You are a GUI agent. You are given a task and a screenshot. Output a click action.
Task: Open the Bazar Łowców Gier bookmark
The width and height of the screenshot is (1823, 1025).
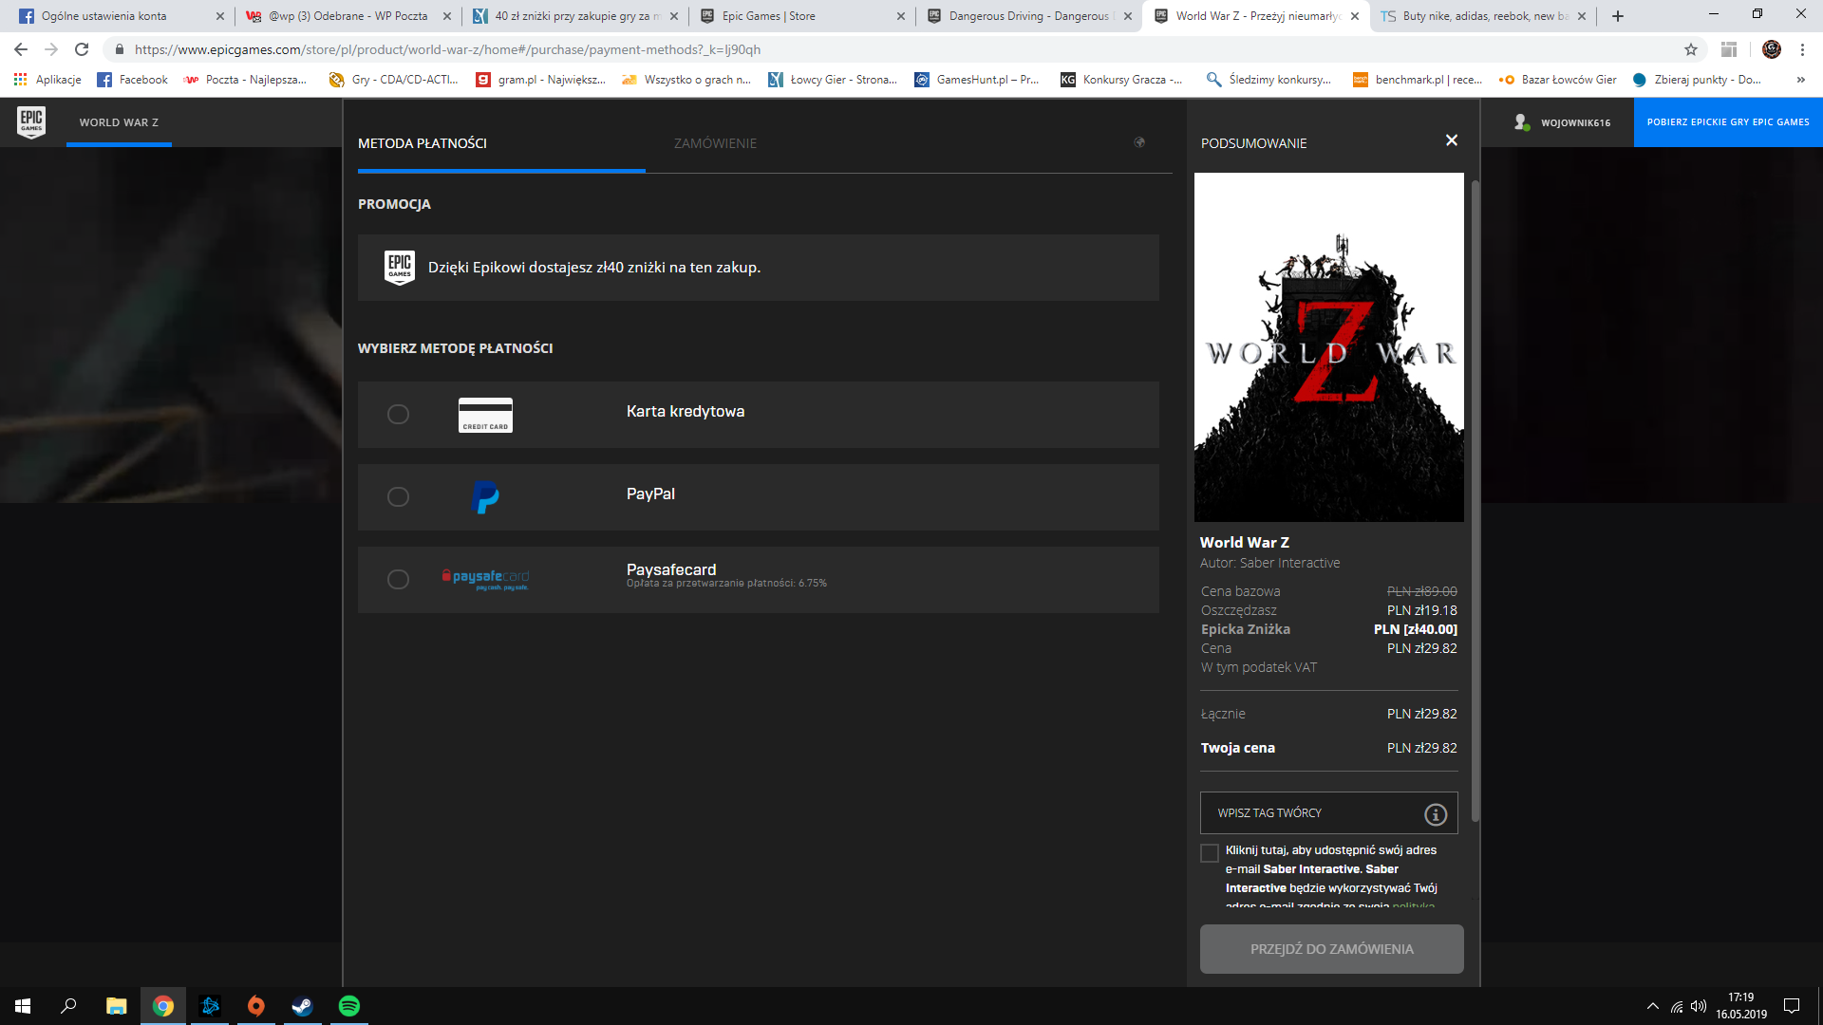coord(1557,80)
